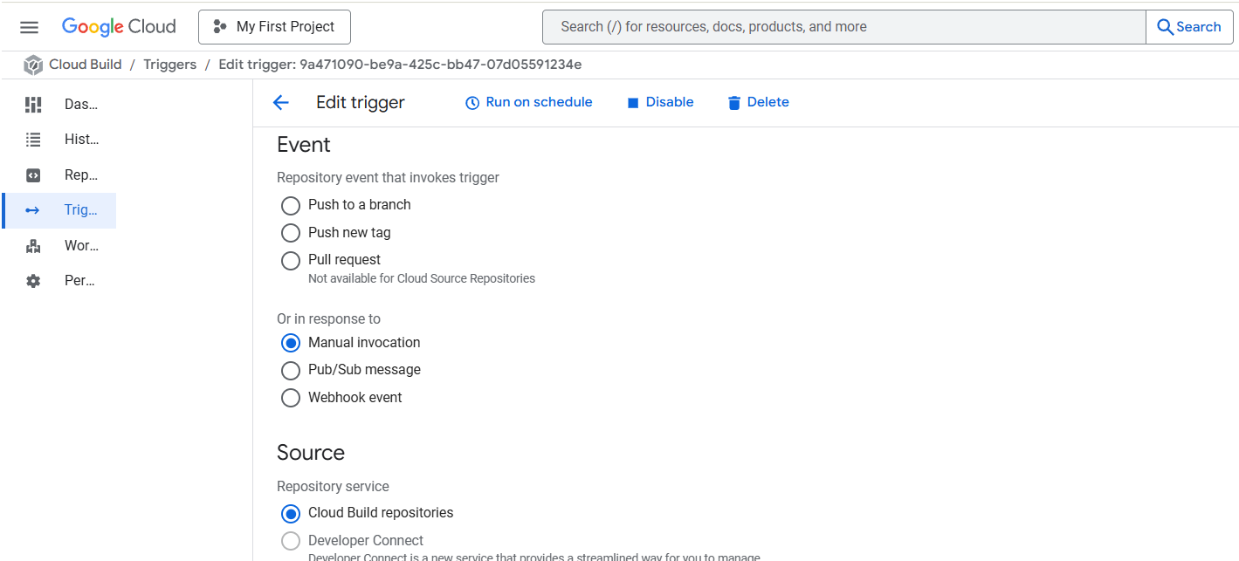
Task: Open the main navigation hamburger menu
Action: pos(29,27)
